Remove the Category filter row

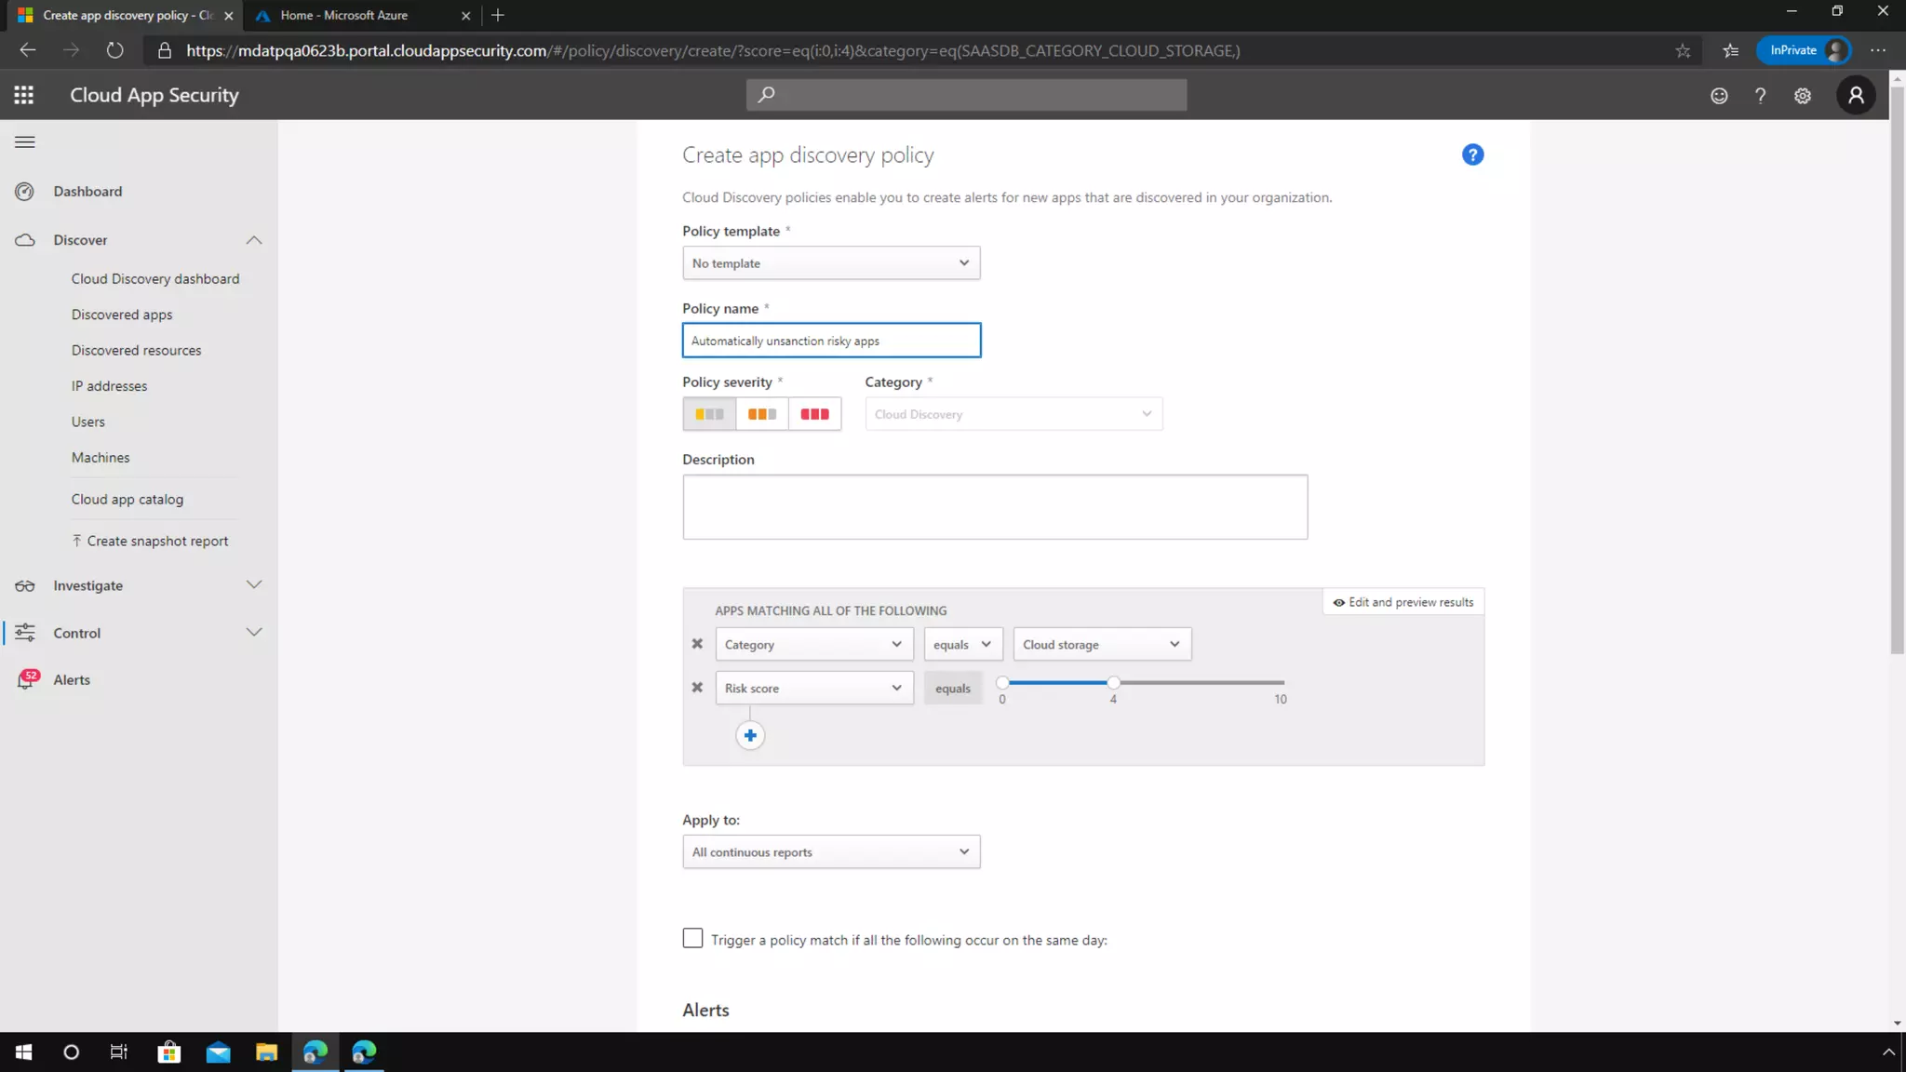point(697,644)
